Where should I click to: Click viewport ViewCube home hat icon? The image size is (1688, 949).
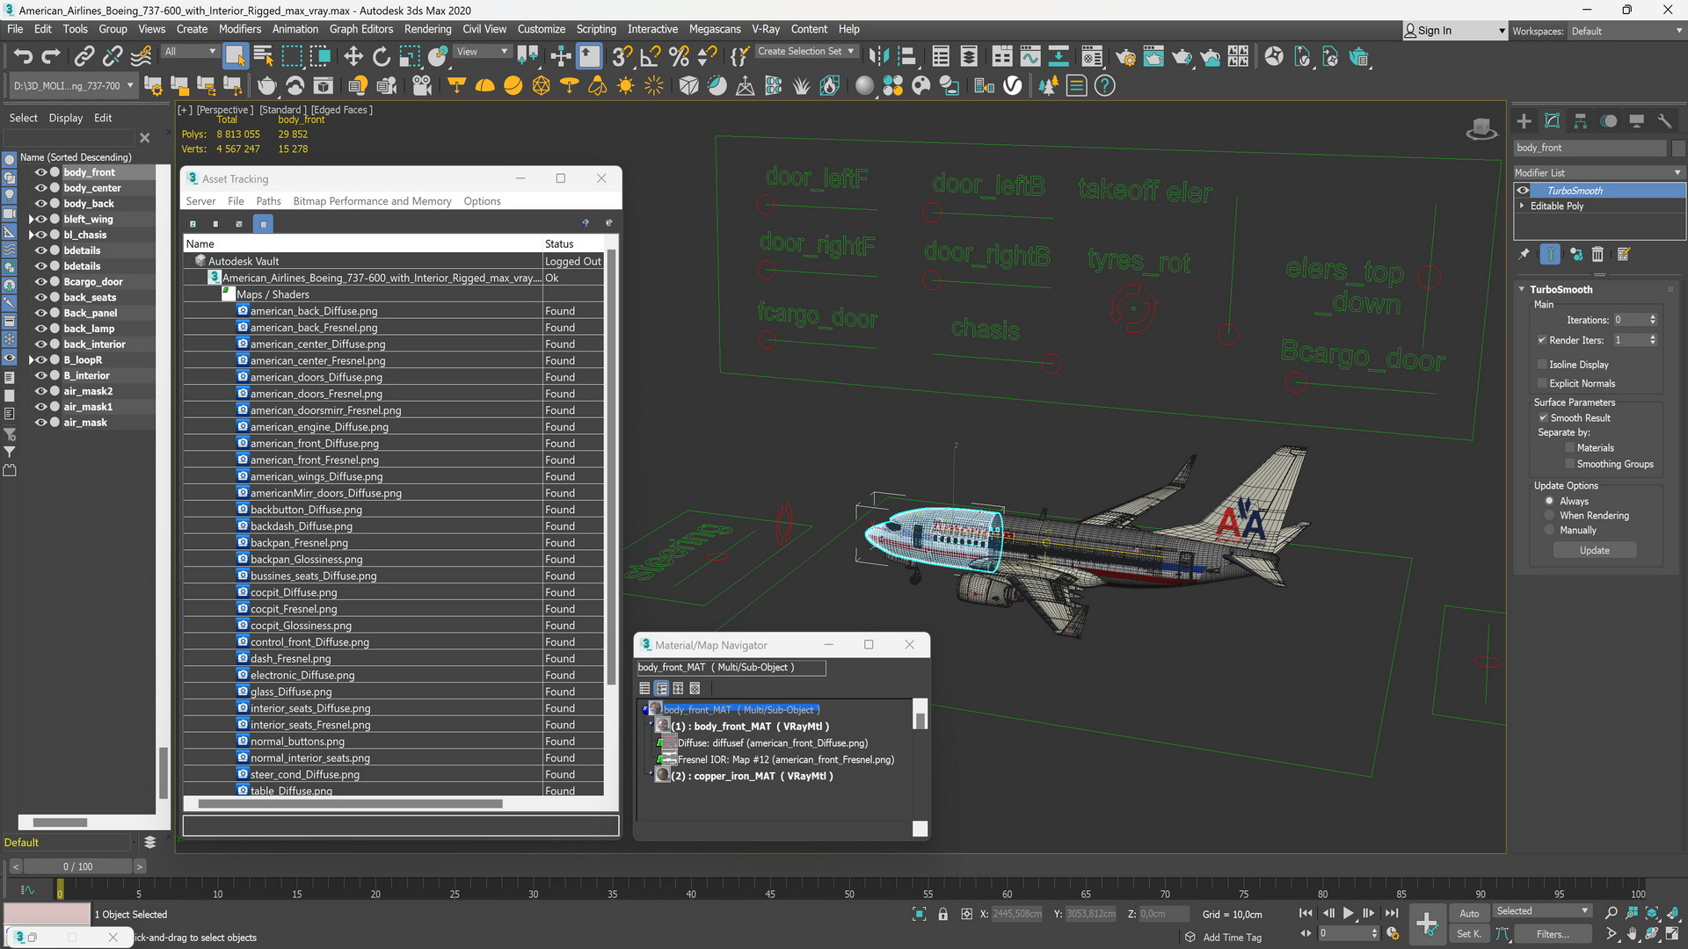pos(1481,129)
